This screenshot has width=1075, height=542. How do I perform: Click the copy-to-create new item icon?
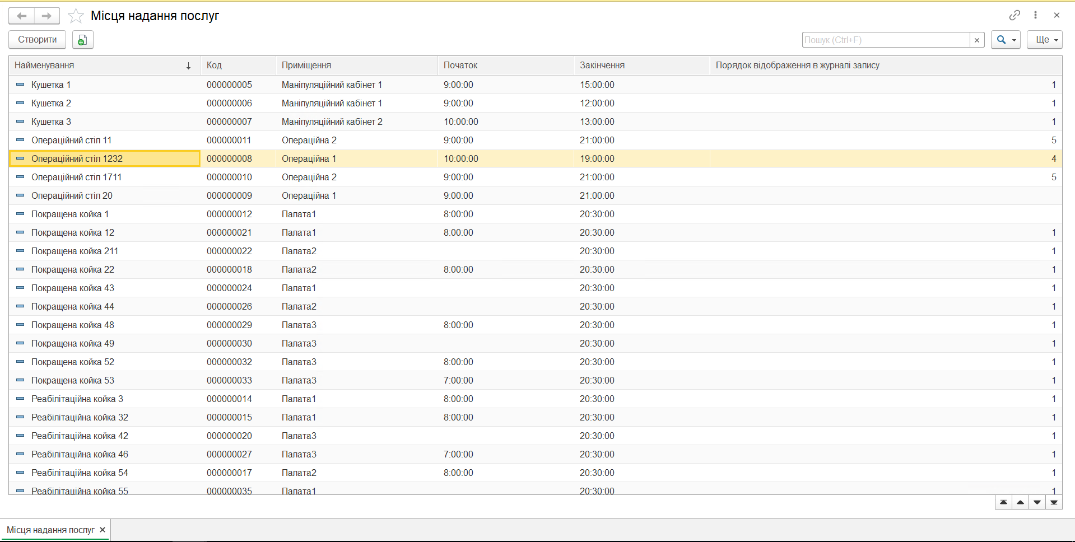click(82, 40)
